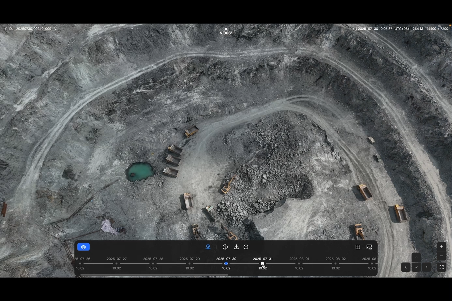The height and width of the screenshot is (301, 452).
Task: Pan the view down with chevron
Action: coord(416,267)
